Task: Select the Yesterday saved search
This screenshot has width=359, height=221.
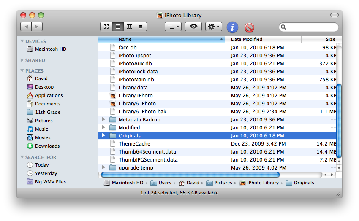Action: (42, 173)
